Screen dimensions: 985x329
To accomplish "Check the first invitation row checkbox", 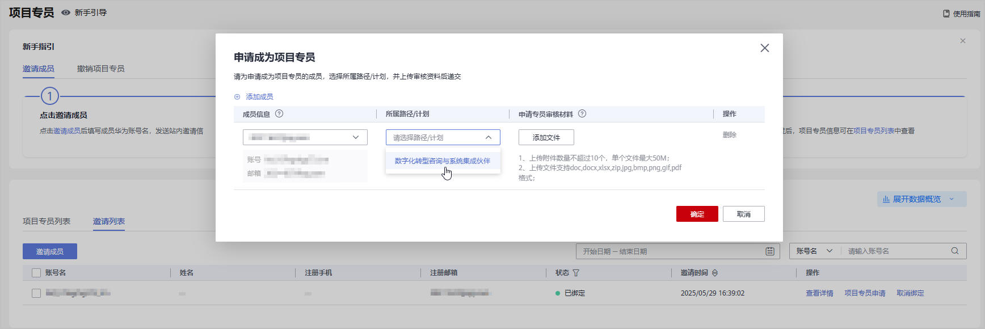I will pos(36,293).
